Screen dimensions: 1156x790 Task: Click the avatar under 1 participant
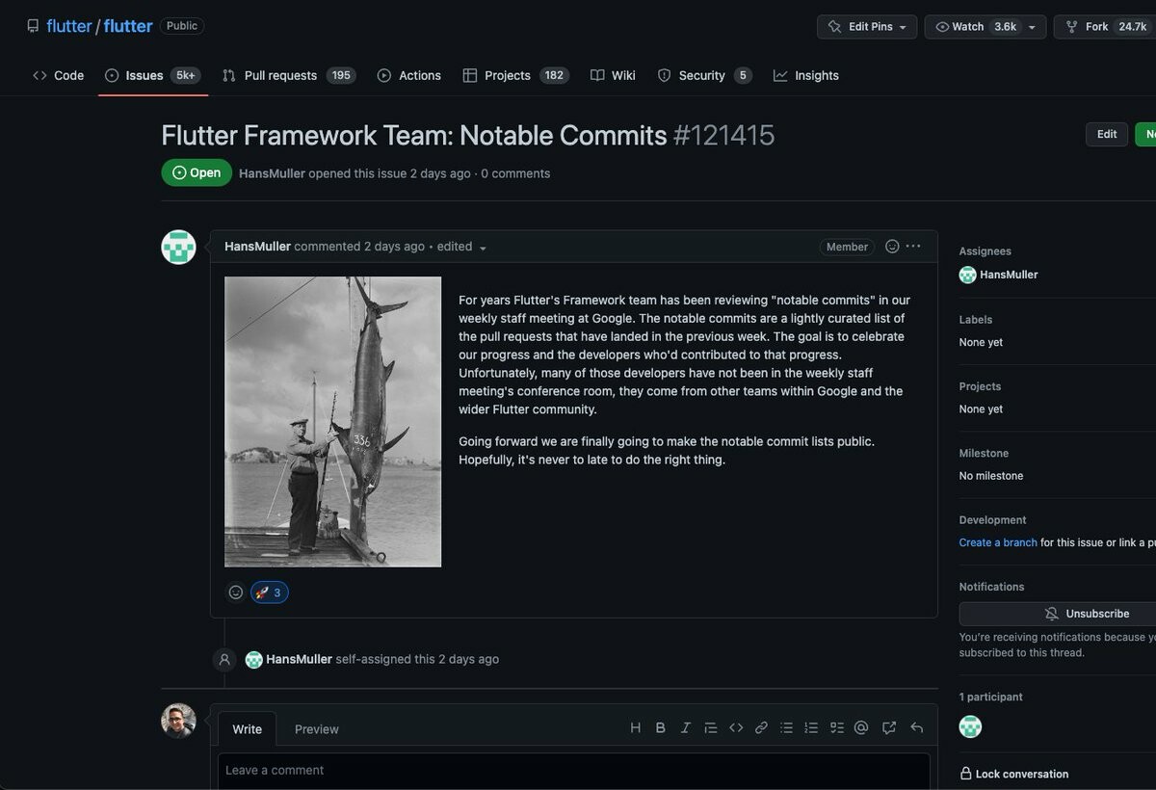[x=970, y=726]
